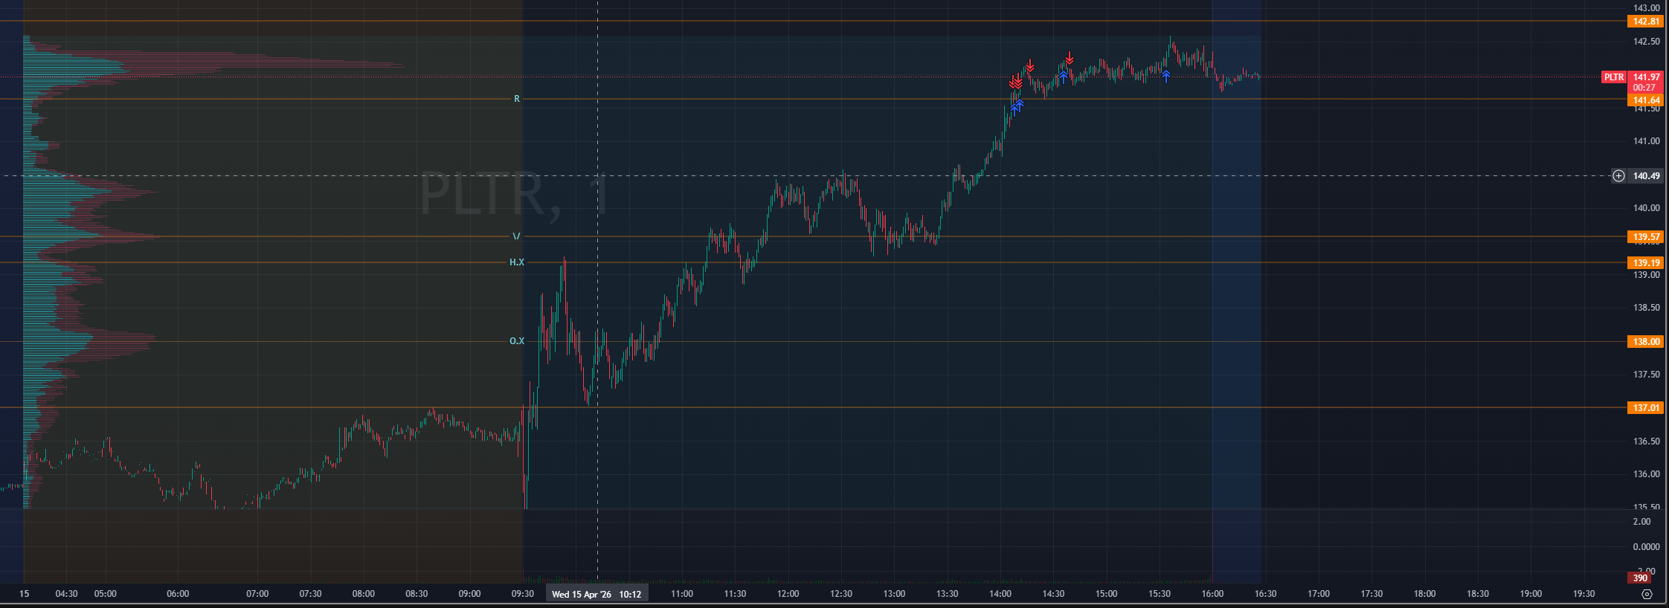Open chart settings hexagon gear icon
Screen dimensions: 1669x608
pyautogui.click(x=1647, y=594)
